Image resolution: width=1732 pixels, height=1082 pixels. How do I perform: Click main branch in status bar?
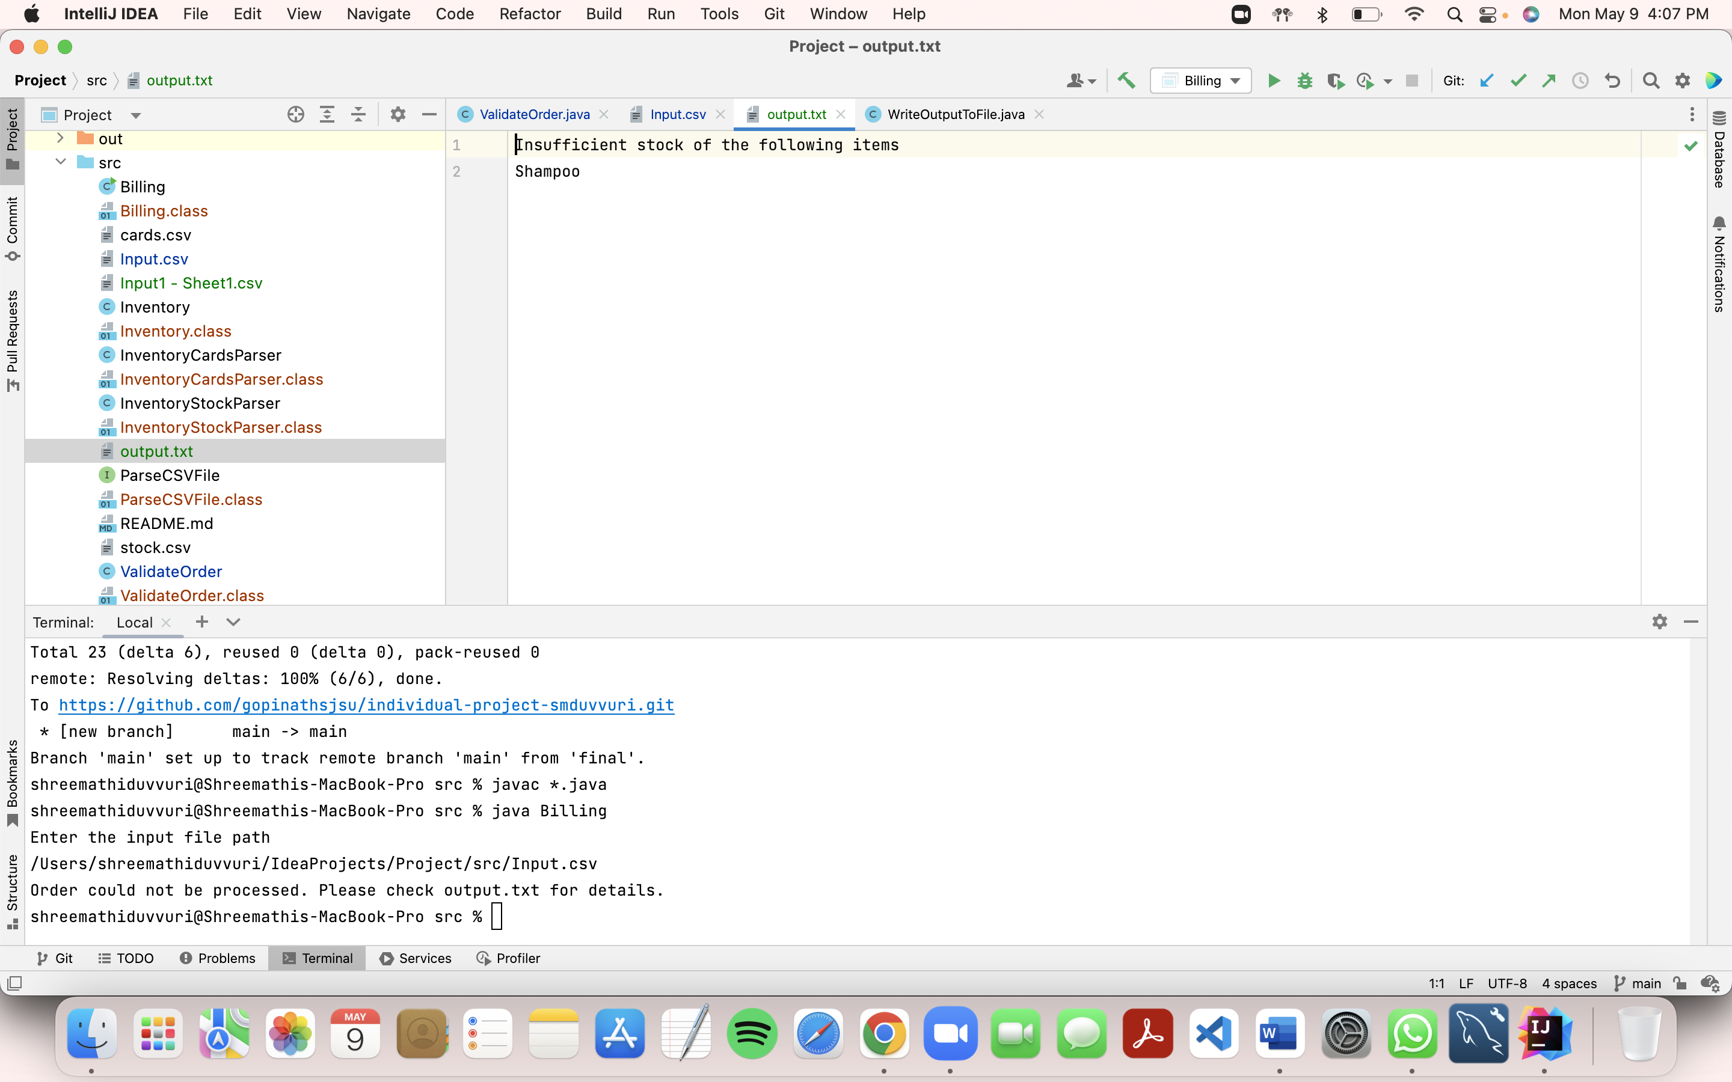point(1637,983)
